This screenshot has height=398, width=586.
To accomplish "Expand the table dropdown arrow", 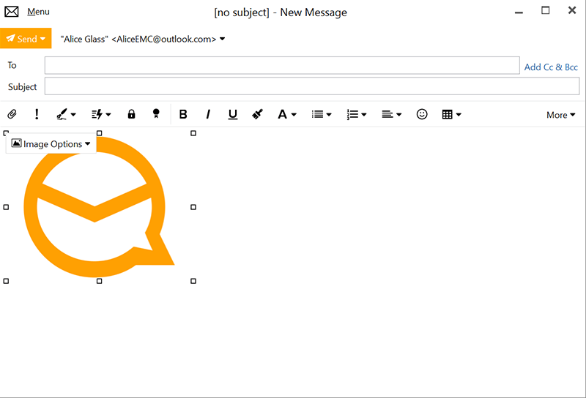I will coord(459,115).
